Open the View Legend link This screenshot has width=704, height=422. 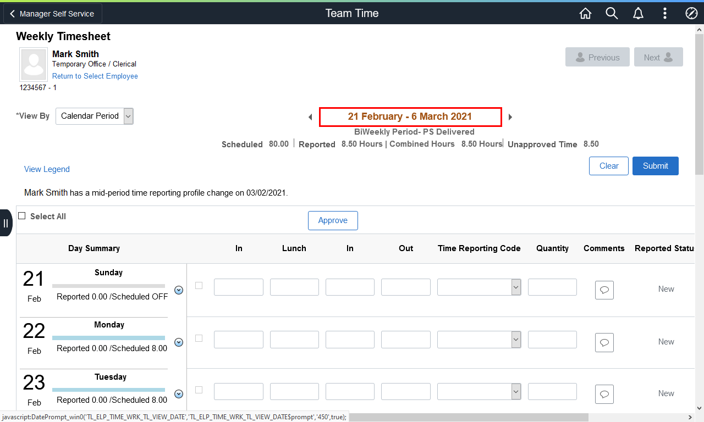coord(47,169)
